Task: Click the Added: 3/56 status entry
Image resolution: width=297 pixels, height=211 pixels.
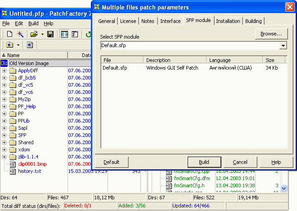Action: tap(145, 206)
